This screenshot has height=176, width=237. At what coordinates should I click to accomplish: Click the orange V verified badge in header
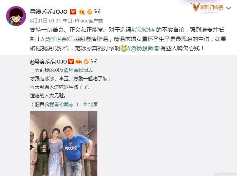point(73,12)
